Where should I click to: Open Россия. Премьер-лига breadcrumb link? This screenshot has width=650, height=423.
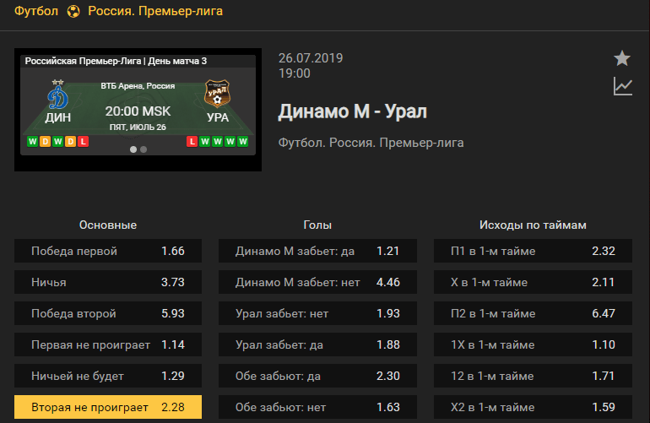click(x=155, y=11)
